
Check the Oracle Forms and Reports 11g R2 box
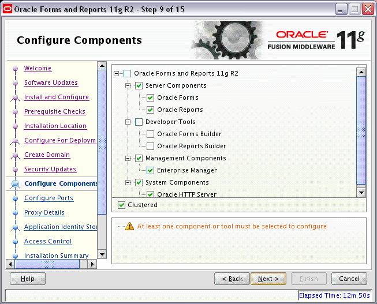click(127, 73)
